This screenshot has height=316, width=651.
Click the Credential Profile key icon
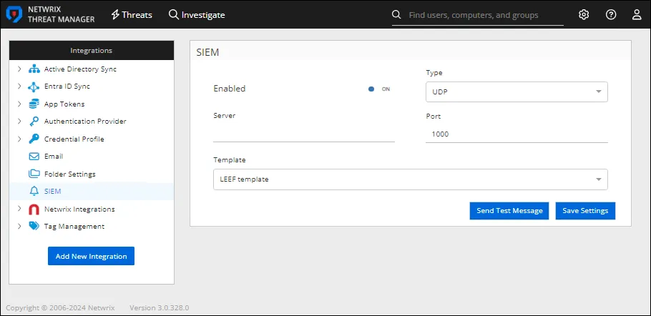[34, 139]
